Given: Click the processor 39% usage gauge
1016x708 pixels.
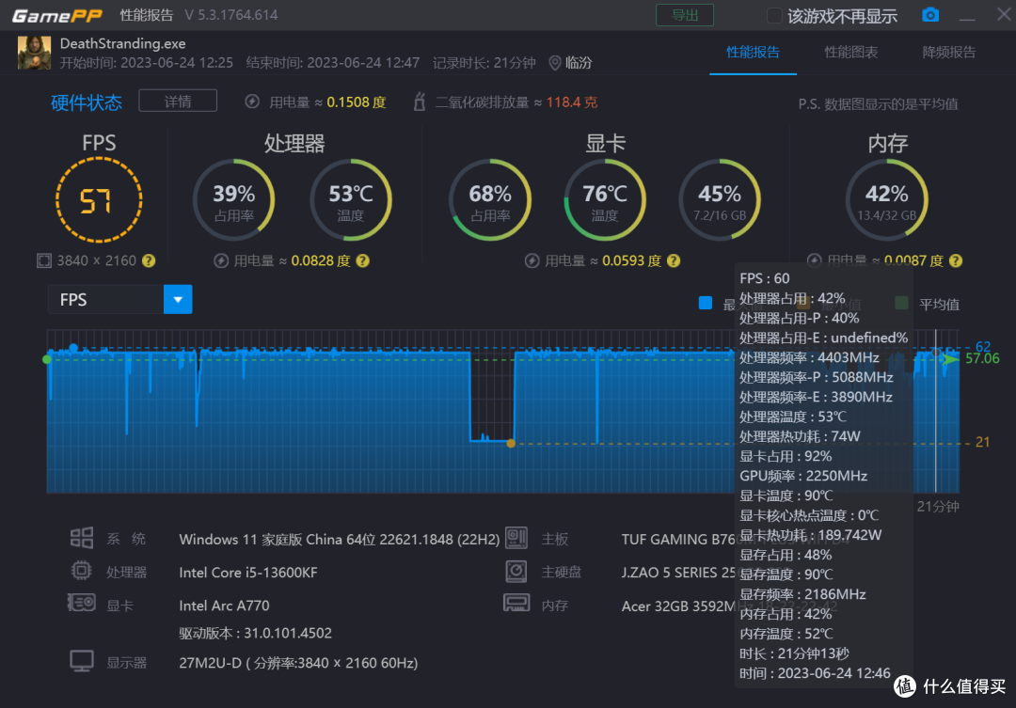Looking at the screenshot, I should [x=234, y=200].
